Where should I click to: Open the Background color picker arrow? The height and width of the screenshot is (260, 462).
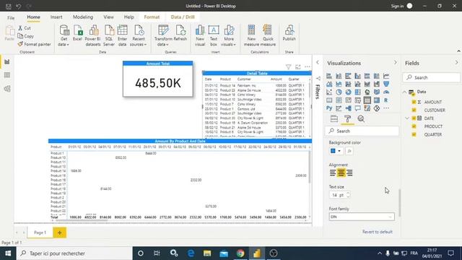339,151
